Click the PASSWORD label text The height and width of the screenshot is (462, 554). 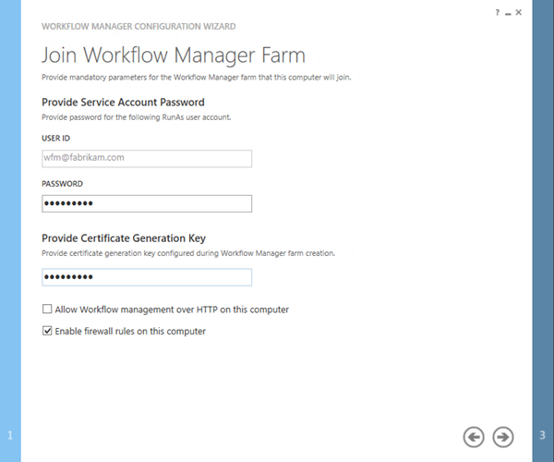click(x=62, y=183)
